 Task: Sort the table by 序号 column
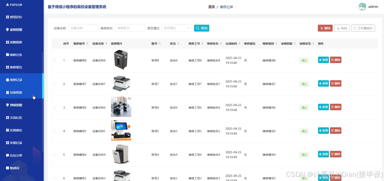(x=66, y=44)
